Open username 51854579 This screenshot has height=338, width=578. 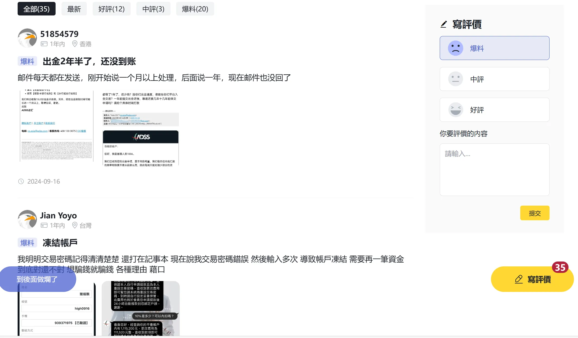59,34
